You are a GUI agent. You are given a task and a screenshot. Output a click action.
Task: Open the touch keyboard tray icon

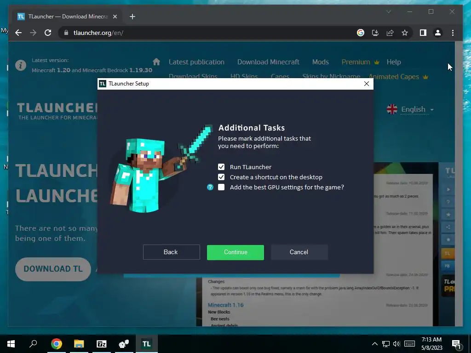click(x=410, y=344)
